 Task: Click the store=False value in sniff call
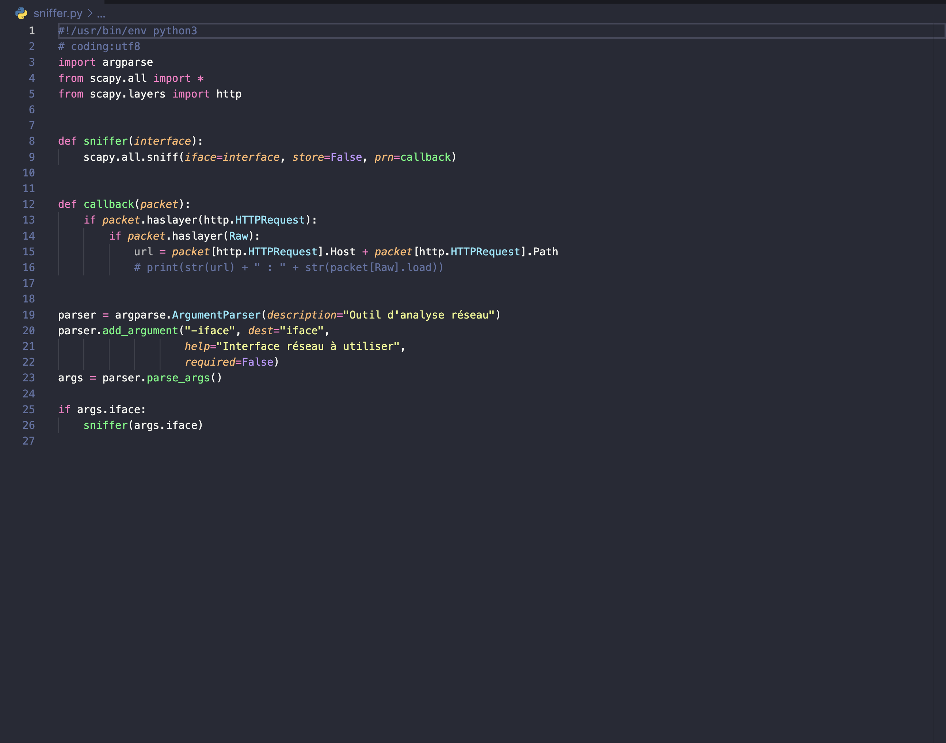(x=346, y=157)
